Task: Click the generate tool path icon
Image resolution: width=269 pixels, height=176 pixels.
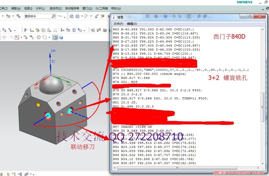Action: (x=26, y=30)
